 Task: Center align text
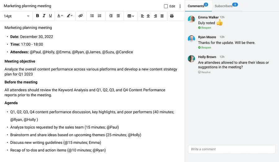(148, 16)
